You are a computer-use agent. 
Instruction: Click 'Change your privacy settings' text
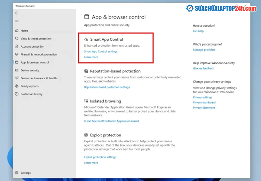[x=212, y=82]
